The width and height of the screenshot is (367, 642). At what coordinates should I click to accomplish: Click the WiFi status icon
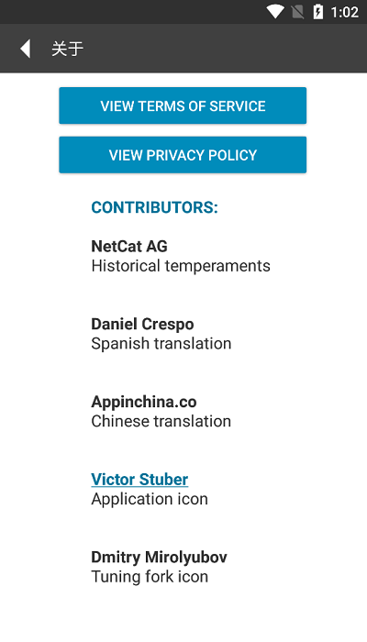[x=275, y=12]
